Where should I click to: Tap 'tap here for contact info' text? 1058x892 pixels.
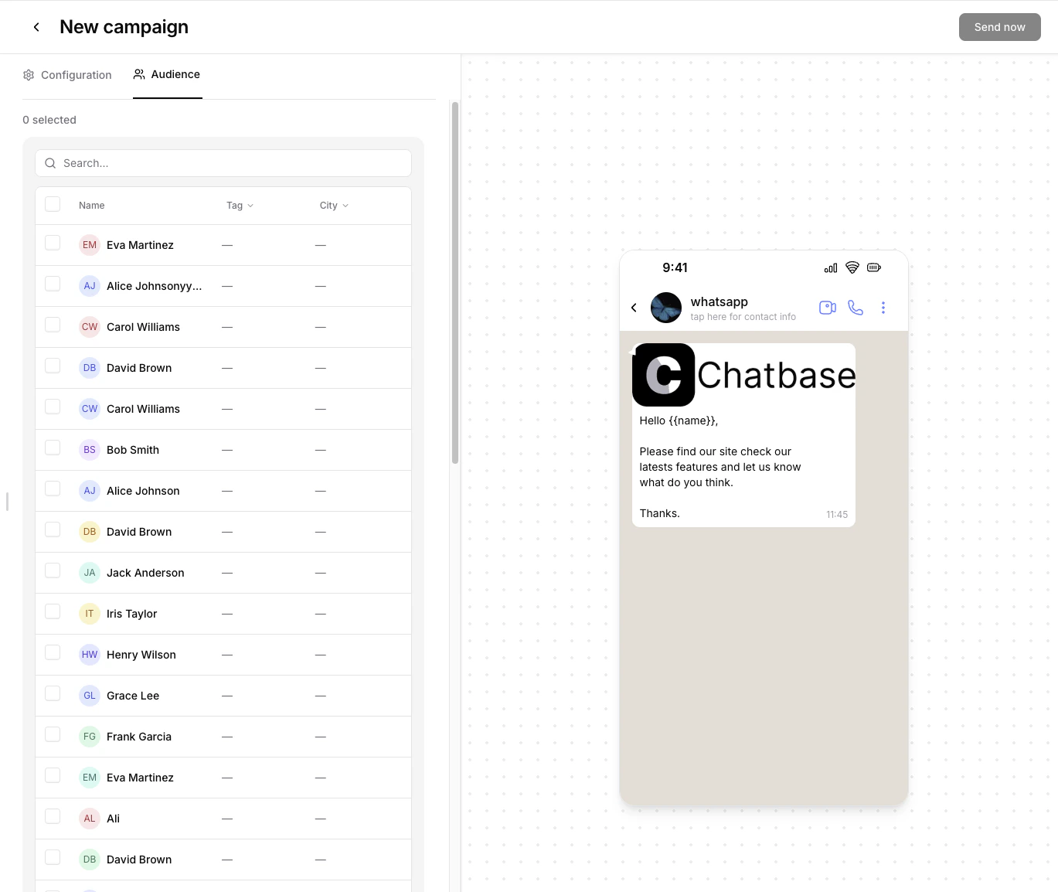(x=743, y=317)
